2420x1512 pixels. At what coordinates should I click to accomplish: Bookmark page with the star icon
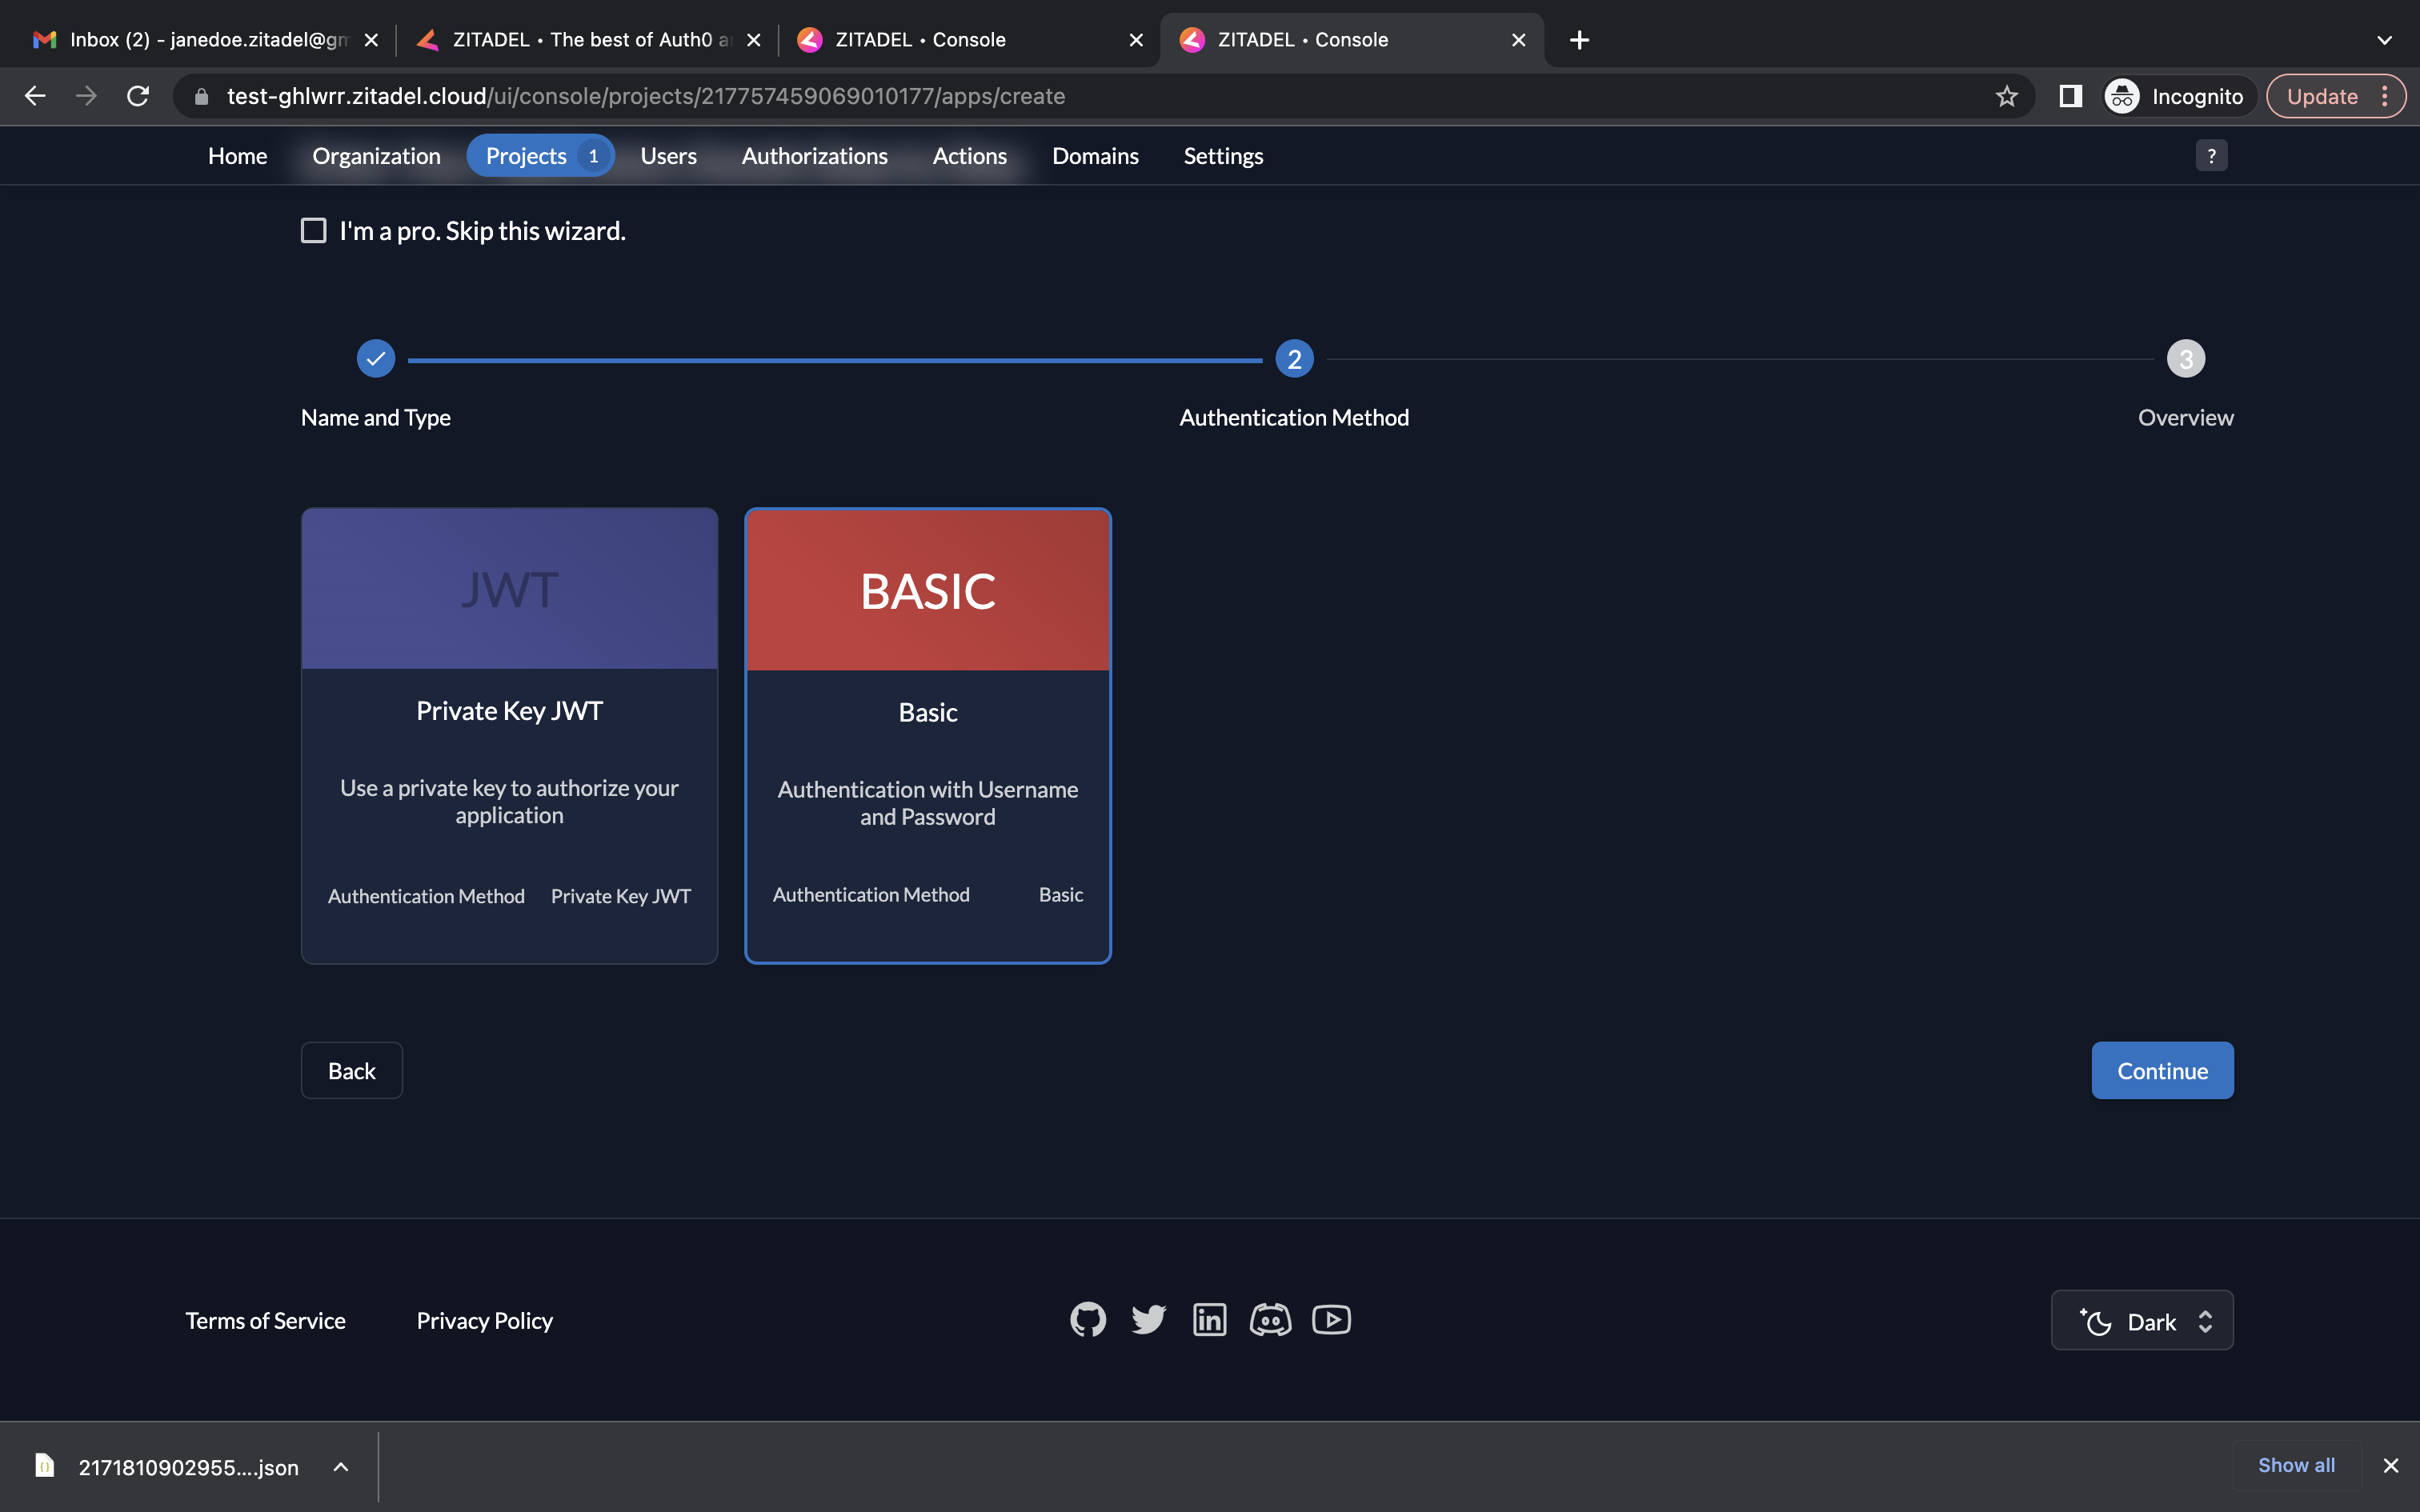click(x=2006, y=96)
